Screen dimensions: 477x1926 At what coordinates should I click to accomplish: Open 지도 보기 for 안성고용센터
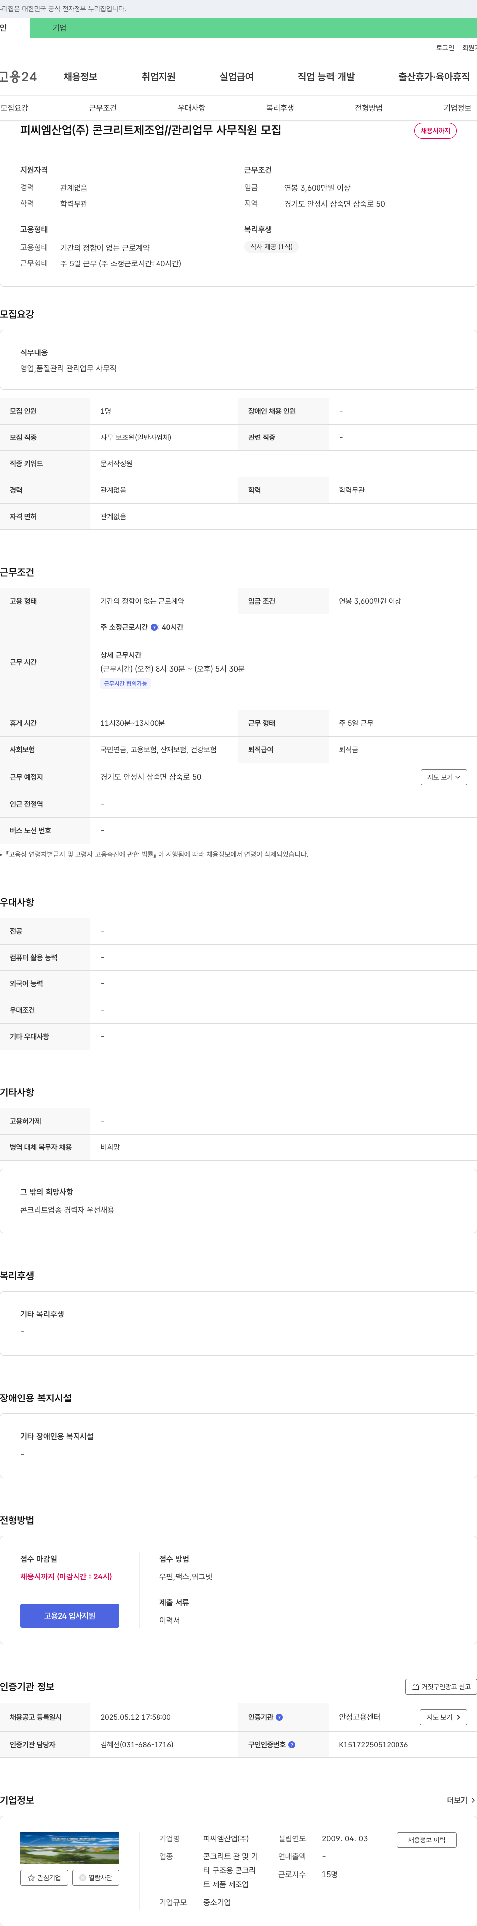point(443,1717)
